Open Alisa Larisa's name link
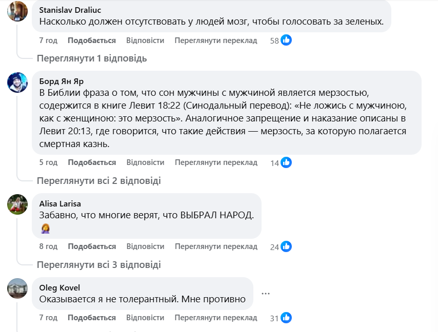The height and width of the screenshot is (332, 438). click(60, 203)
